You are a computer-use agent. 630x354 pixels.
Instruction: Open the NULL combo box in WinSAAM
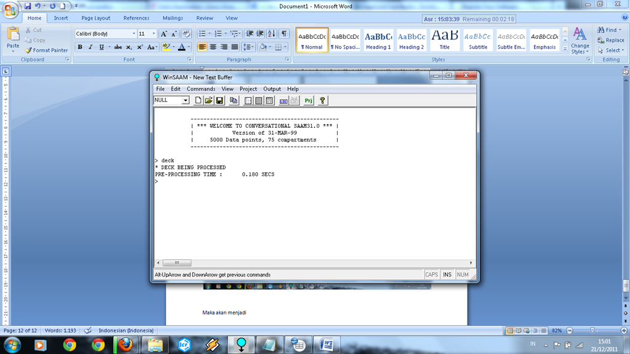(185, 100)
